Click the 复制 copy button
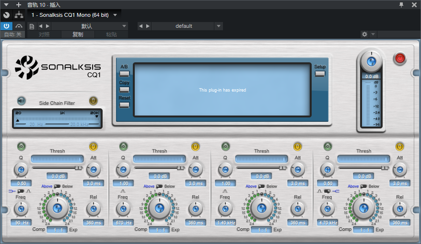The width and height of the screenshot is (421, 244). click(x=78, y=35)
